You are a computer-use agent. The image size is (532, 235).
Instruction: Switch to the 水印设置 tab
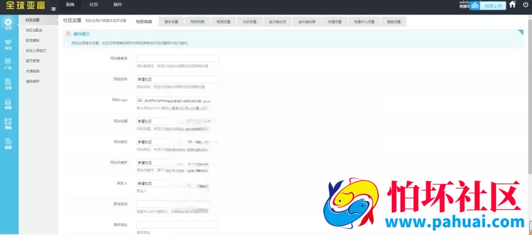tap(249, 21)
